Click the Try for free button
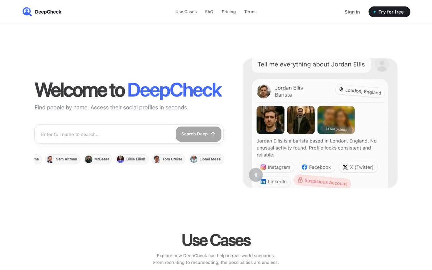Image resolution: width=432 pixels, height=270 pixels. click(x=389, y=12)
